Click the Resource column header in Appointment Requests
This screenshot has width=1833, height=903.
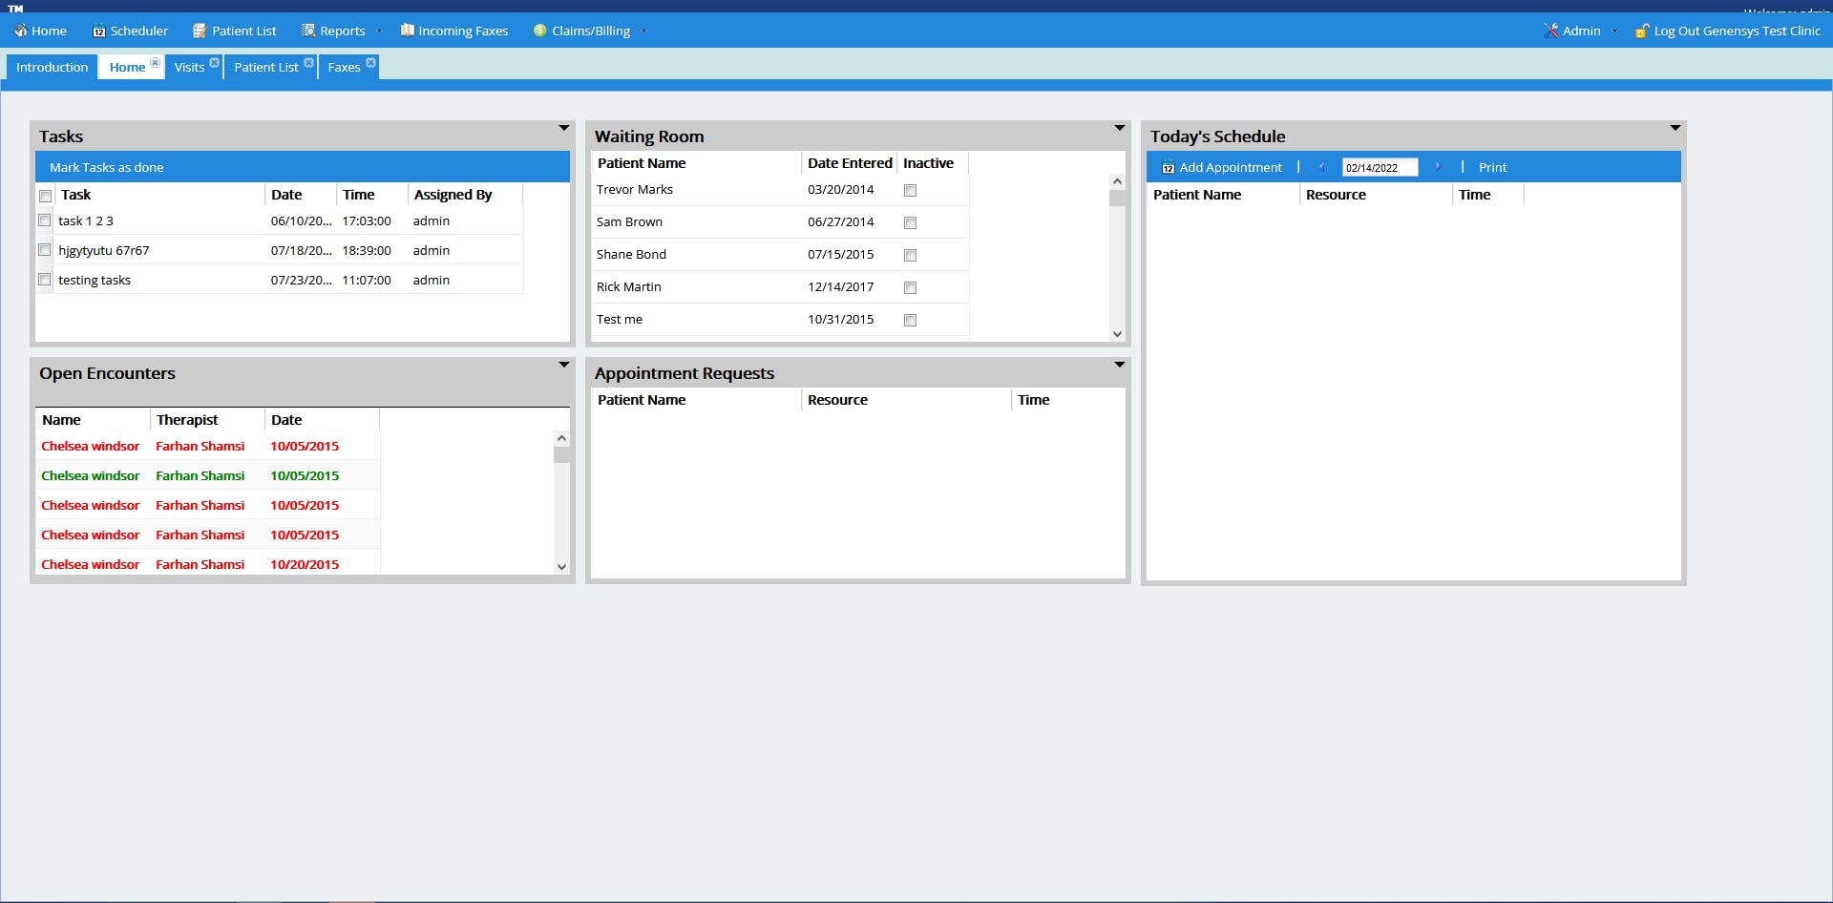point(906,400)
